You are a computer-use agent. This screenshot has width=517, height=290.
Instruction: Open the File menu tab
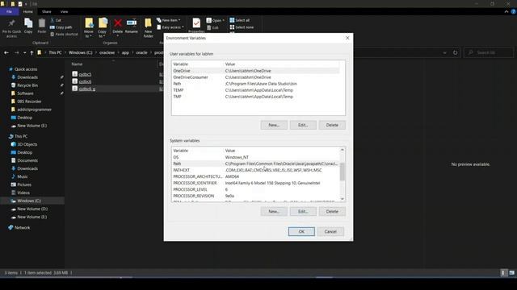click(x=9, y=11)
